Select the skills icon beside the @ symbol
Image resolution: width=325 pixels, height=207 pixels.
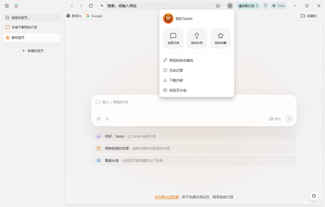pos(107,118)
